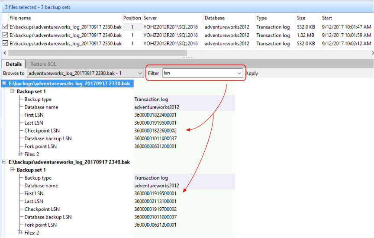Screen dimensions: 374x238
Task: Toggle checkbox for adventureworks_log_20170917 2340.bak row
Action: [5, 35]
